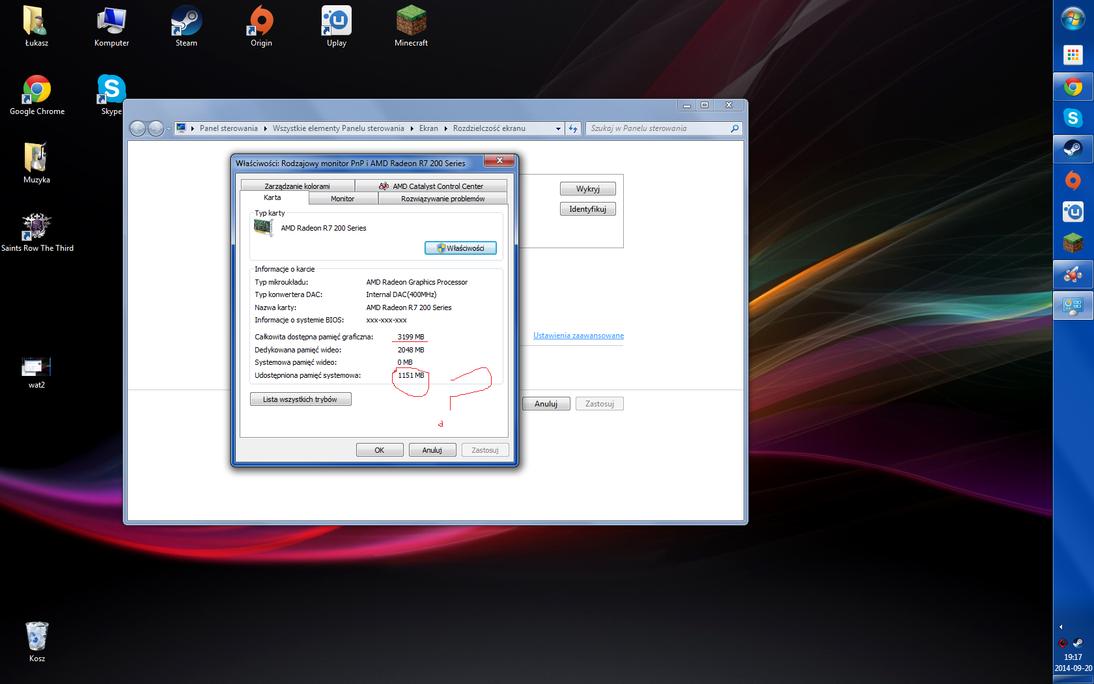Open the Ustawienia zaawansowane link
The image size is (1094, 684).
578,335
